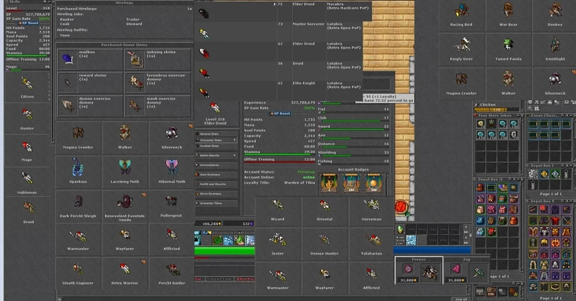Expand the Character Stats submenu arrow

pyautogui.click(x=235, y=140)
